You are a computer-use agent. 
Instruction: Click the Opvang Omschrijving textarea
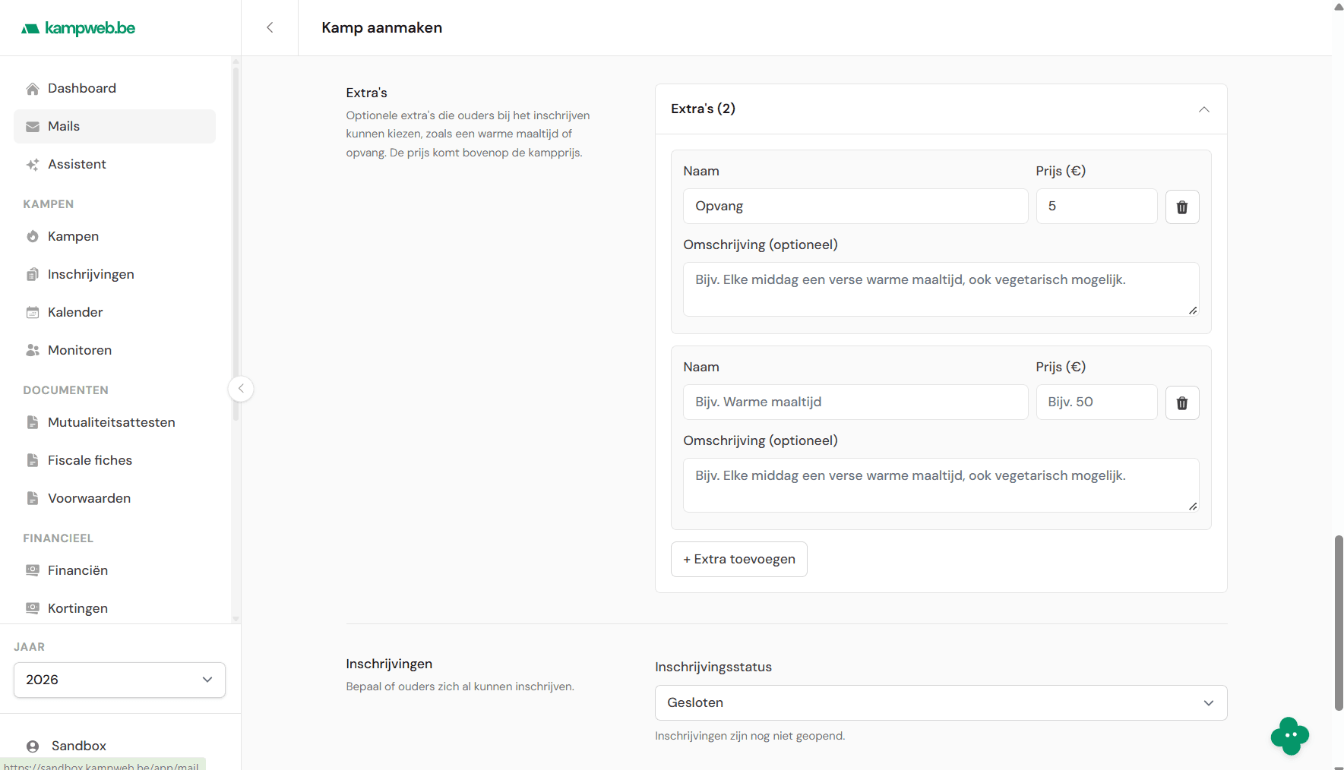click(941, 289)
